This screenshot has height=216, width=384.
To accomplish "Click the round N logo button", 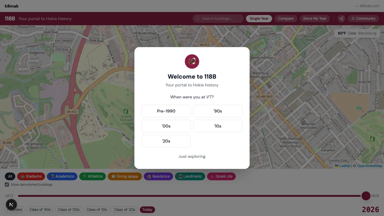I will pyautogui.click(x=11, y=205).
